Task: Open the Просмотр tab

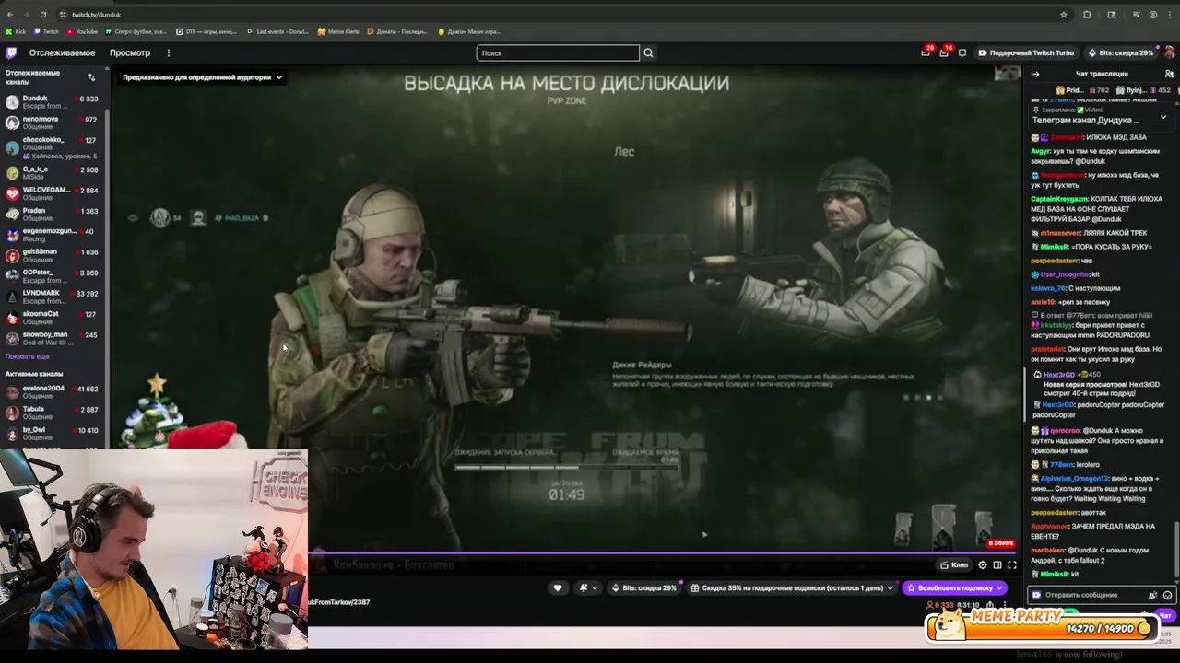Action: pyautogui.click(x=130, y=52)
